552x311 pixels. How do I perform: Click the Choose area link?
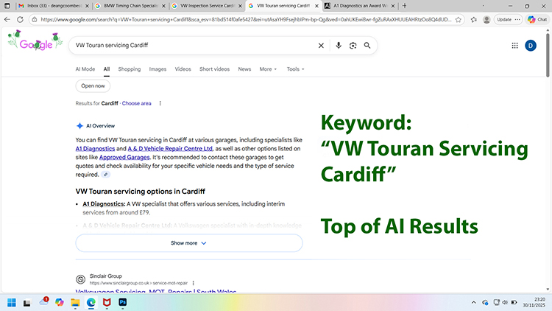(x=137, y=103)
